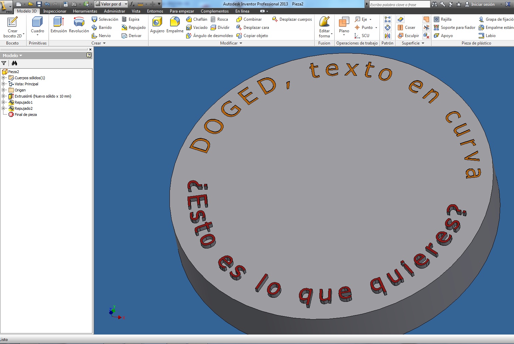Viewport: 514px width, 344px height.
Task: Expand the Origen tree node
Action: [x=3, y=90]
